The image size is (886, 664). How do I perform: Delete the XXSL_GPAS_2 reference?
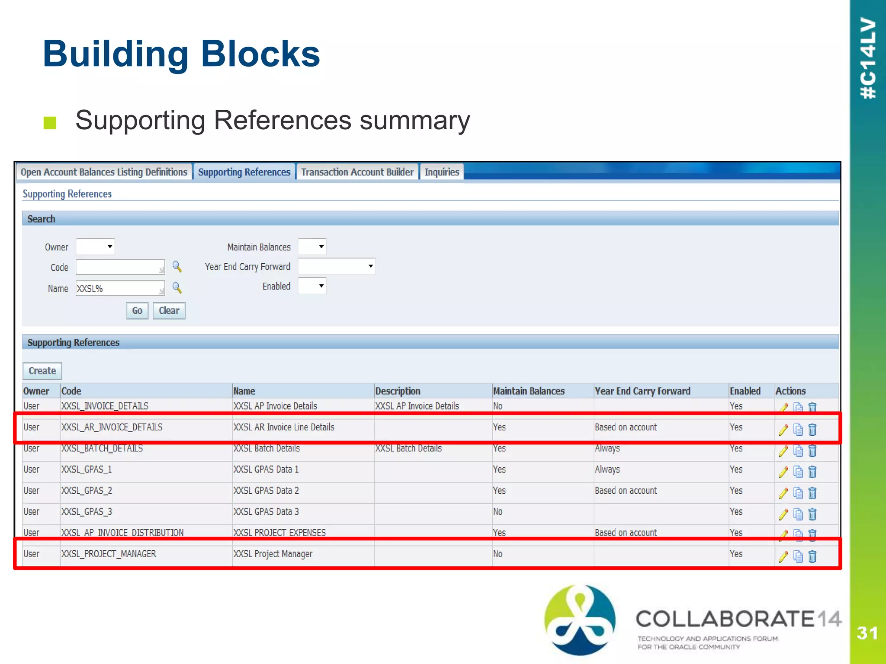[x=812, y=493]
